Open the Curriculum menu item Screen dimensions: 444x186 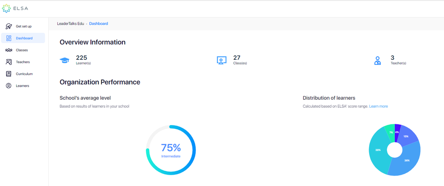pos(24,74)
